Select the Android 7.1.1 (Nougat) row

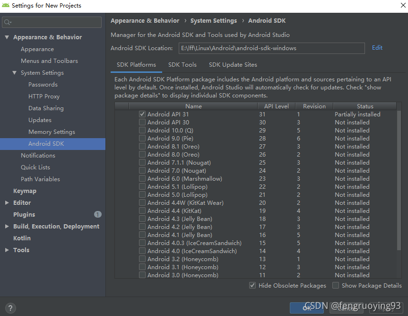point(256,163)
